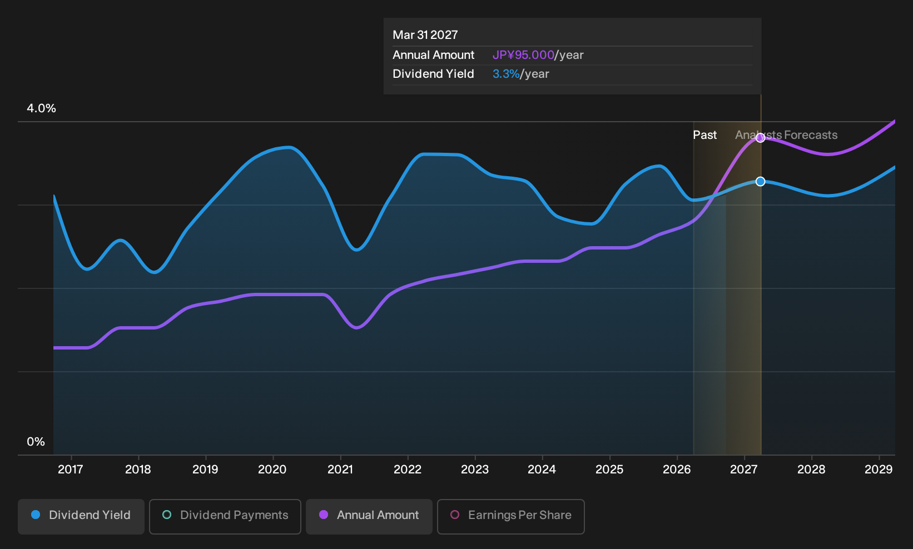Click the 2026 x-axis label
This screenshot has height=549, width=913.
pos(677,470)
